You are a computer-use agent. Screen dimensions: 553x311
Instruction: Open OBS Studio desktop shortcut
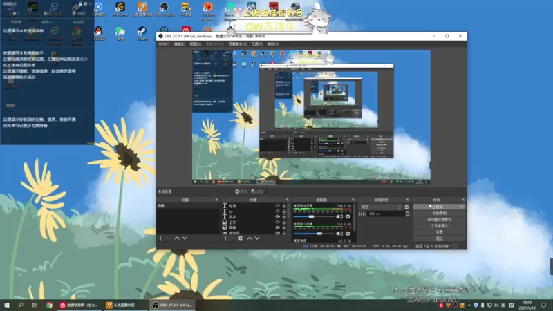[164, 10]
